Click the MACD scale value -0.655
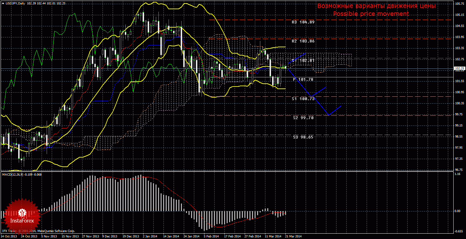 pos(458,231)
